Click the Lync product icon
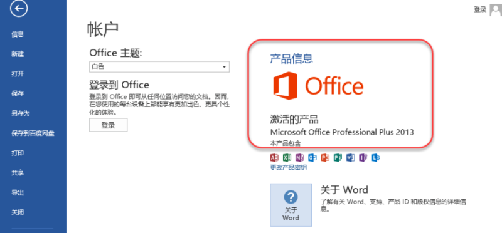Screen dimensions: 502x233 click(375, 158)
